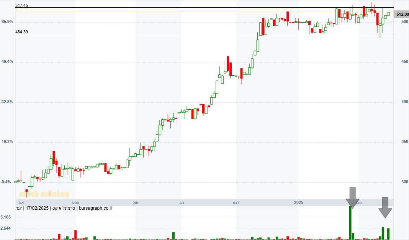This screenshot has height=240, width=409.
Task: Click the אוק month label on time axis
Action: (x=136, y=203)
